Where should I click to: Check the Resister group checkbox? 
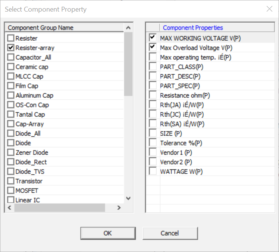pyautogui.click(x=11, y=38)
